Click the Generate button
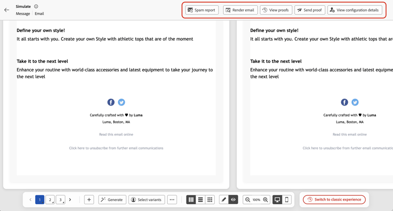Viewport: 393px width, 211px height. [112, 199]
